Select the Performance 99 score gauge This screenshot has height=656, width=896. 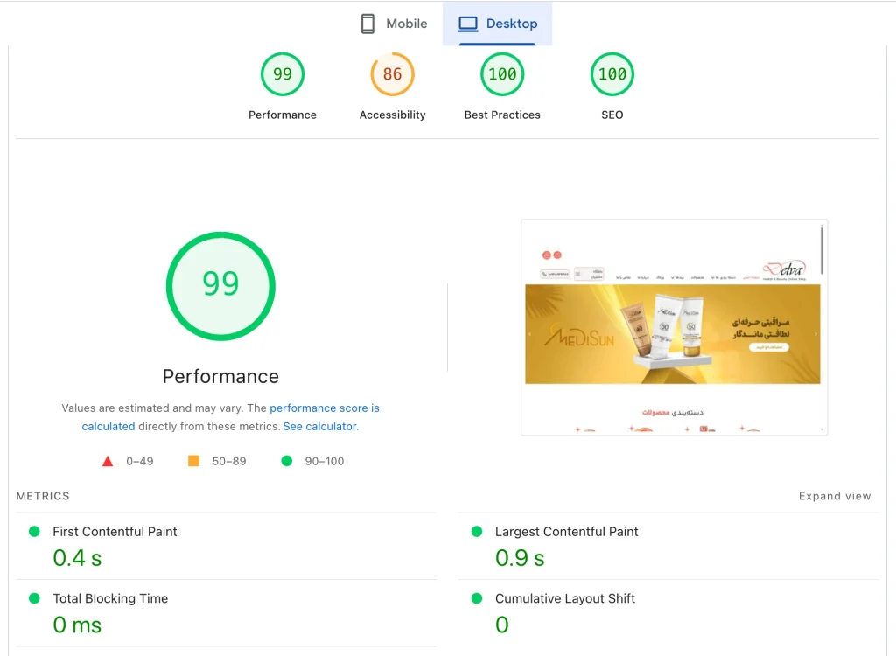point(283,74)
